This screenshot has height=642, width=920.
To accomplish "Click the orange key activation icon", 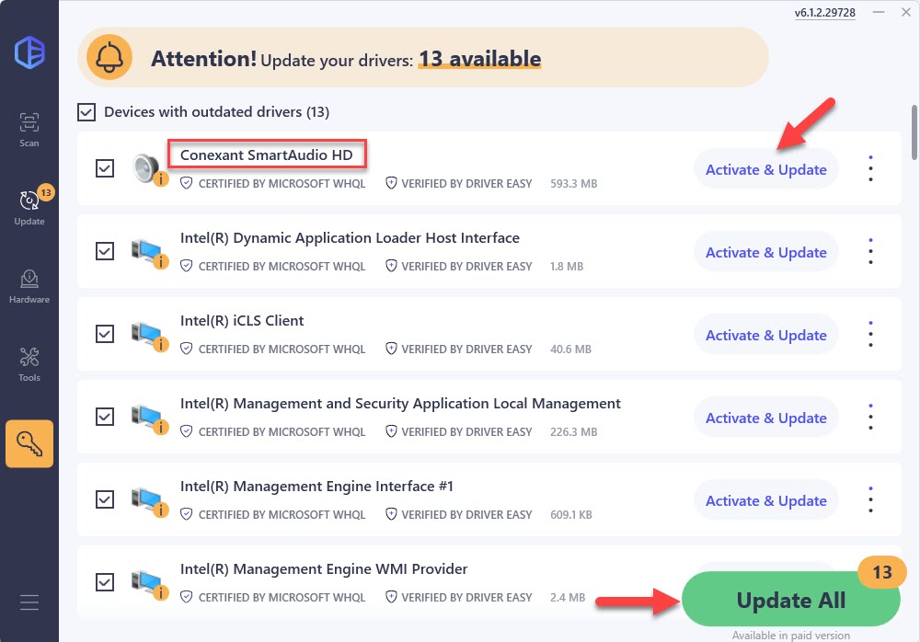I will 29,444.
